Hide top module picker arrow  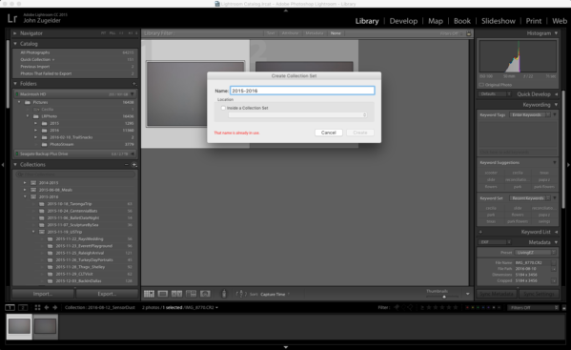[x=286, y=10]
